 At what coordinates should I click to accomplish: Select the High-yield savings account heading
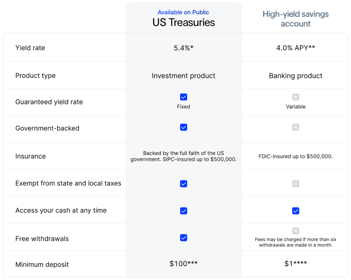[295, 19]
